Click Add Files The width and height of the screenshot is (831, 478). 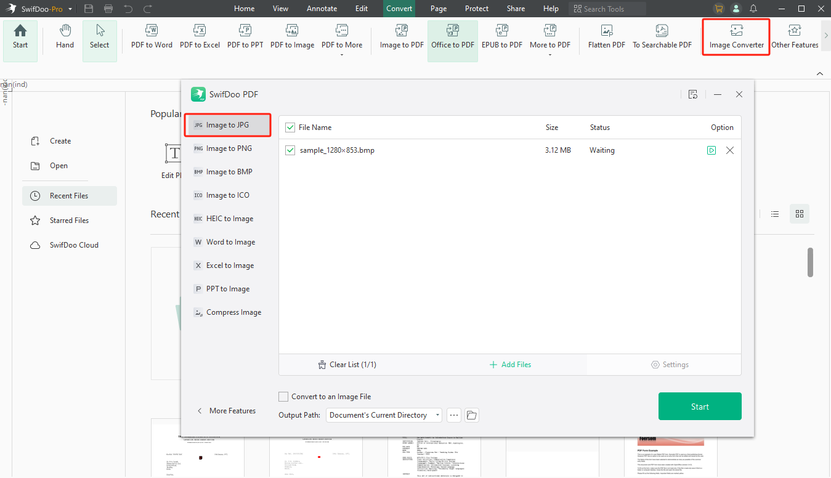[510, 365]
